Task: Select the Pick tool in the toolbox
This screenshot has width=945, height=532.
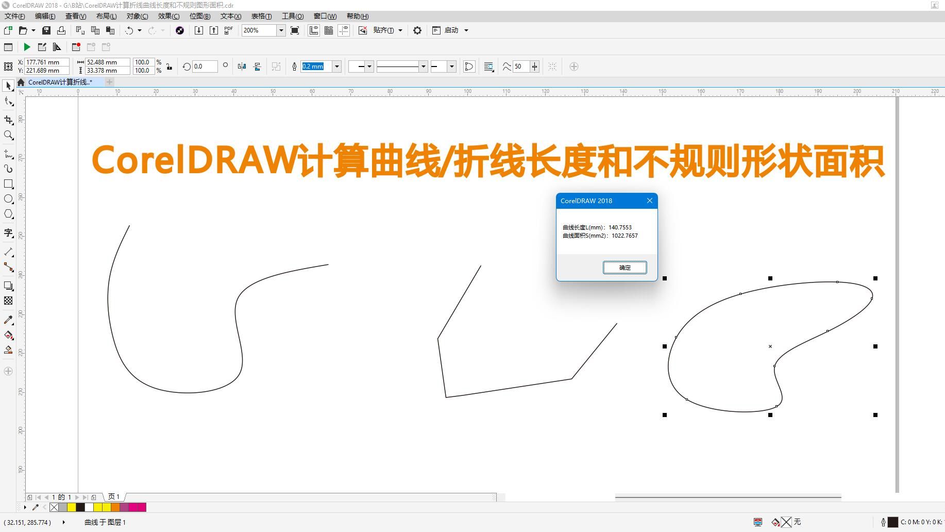Action: click(8, 86)
